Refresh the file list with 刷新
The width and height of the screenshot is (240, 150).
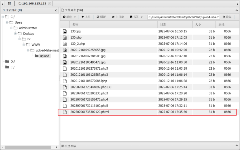[x=101, y=17]
